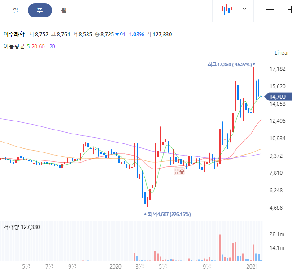Zoom in using the plus icon
This screenshot has width=292, height=273.
pyautogui.click(x=290, y=9)
